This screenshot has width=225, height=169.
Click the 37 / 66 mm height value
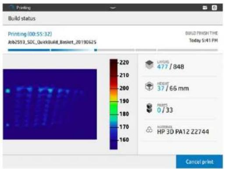(x=173, y=88)
